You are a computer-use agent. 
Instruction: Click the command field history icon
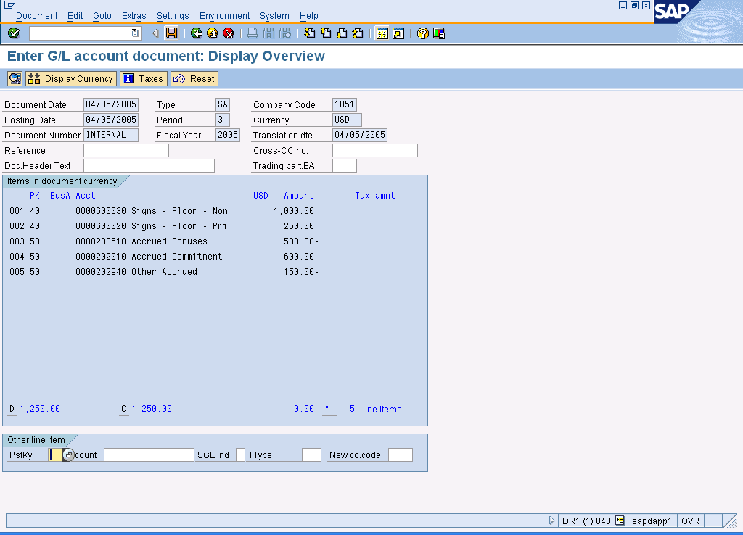135,33
